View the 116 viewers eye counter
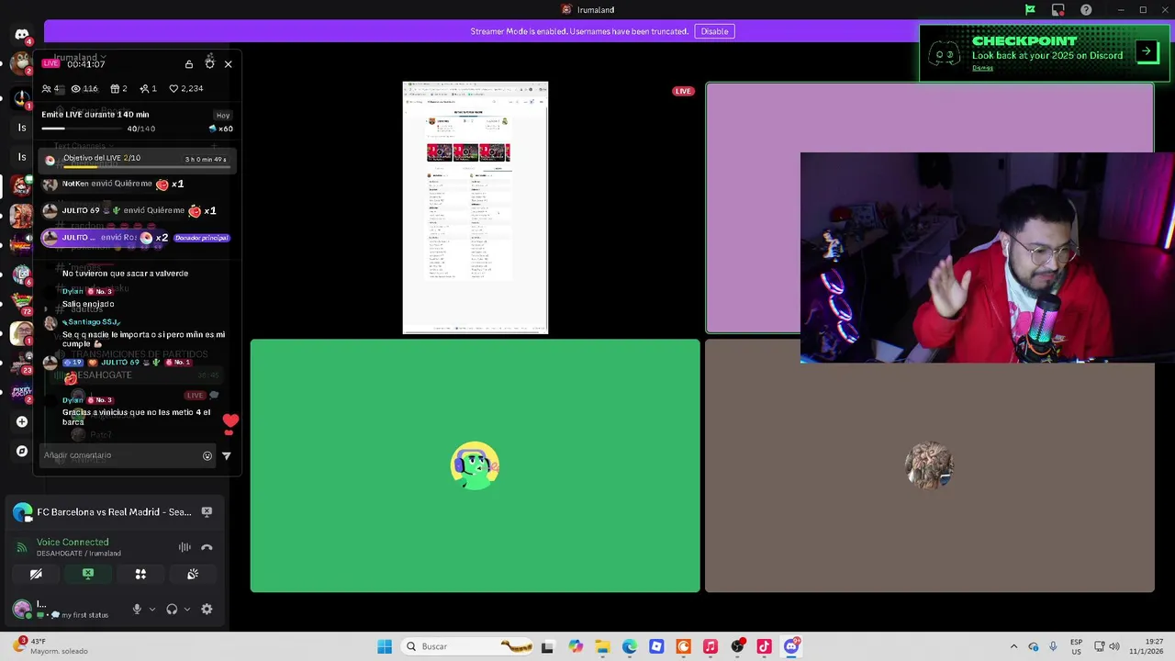Image resolution: width=1175 pixels, height=661 pixels. pyautogui.click(x=84, y=89)
